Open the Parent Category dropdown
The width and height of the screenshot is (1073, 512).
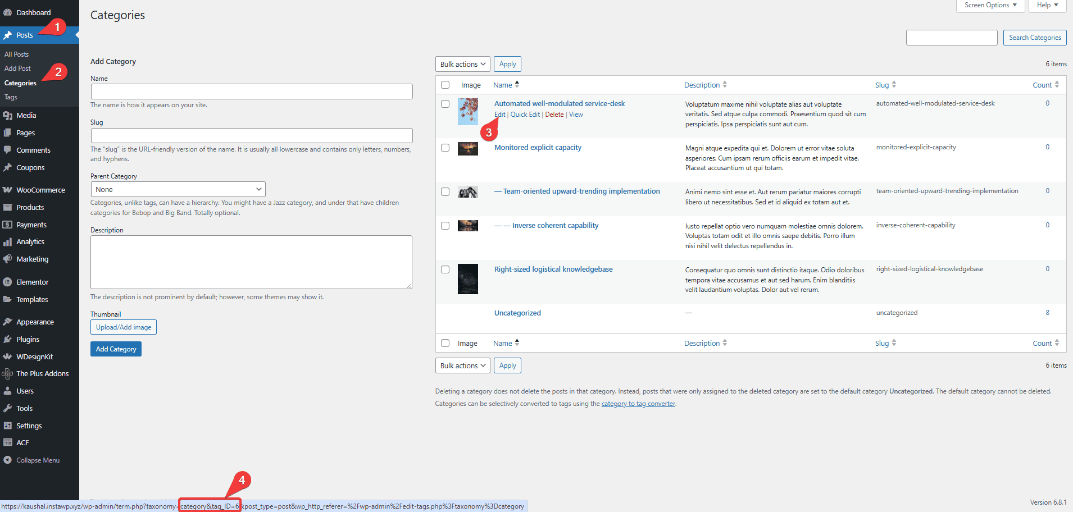coord(178,189)
